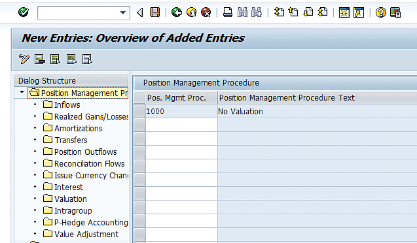Collapse the Position Management Procedure tree node

point(22,92)
